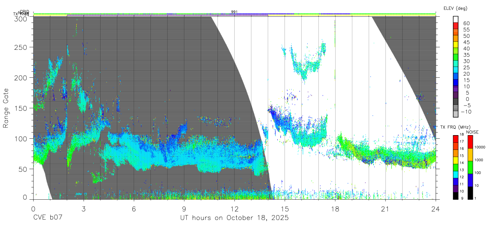490x226 pixels.
Task: Pick the yellow swatch in TX FRQ colorbar
Action: point(456,160)
